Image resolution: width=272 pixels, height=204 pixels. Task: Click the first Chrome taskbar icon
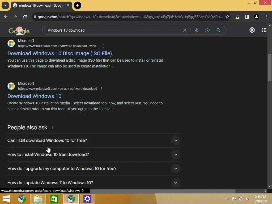pyautogui.click(x=22, y=199)
